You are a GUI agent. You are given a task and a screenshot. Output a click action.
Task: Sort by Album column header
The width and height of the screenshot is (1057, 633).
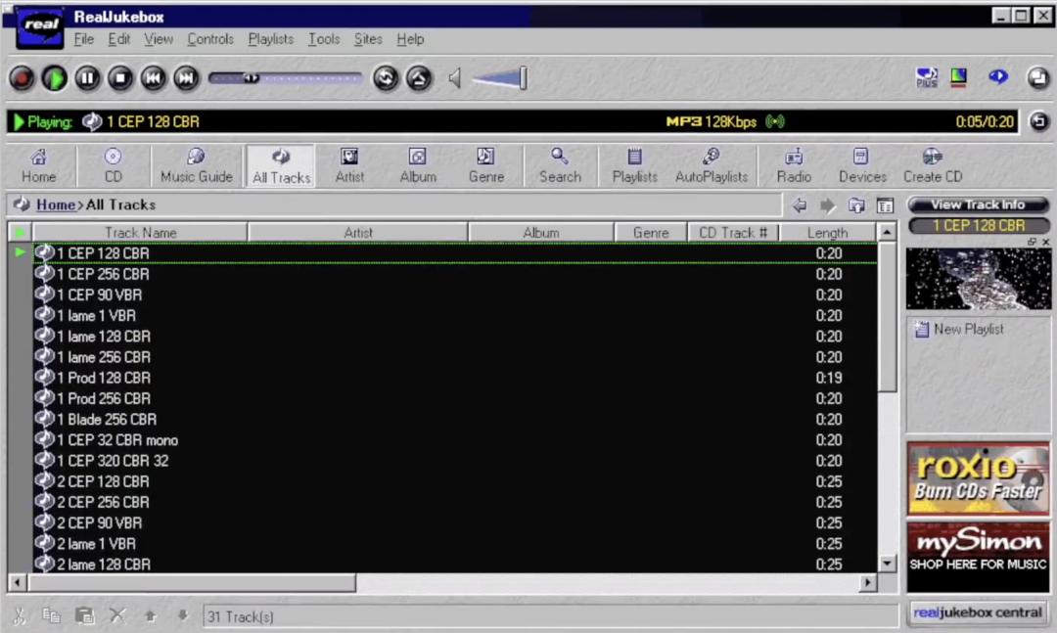[540, 233]
